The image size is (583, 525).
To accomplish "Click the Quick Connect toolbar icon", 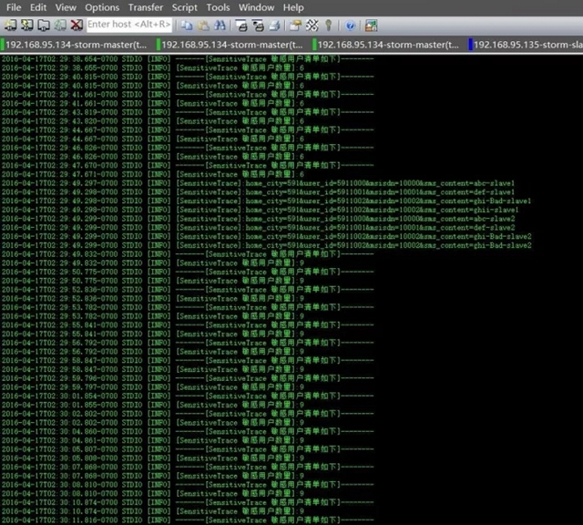I will pyautogui.click(x=27, y=25).
